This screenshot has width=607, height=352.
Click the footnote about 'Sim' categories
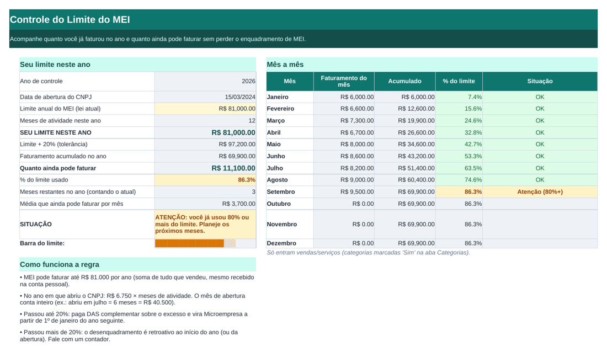pyautogui.click(x=368, y=253)
